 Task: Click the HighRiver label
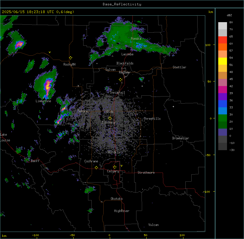tap(122, 211)
